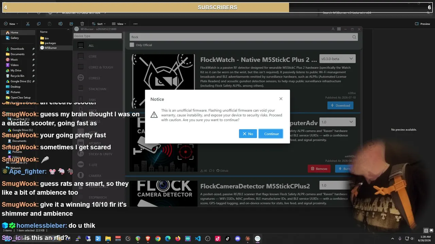
Task: Select the T-LITE device type
Action: click(x=98, y=165)
